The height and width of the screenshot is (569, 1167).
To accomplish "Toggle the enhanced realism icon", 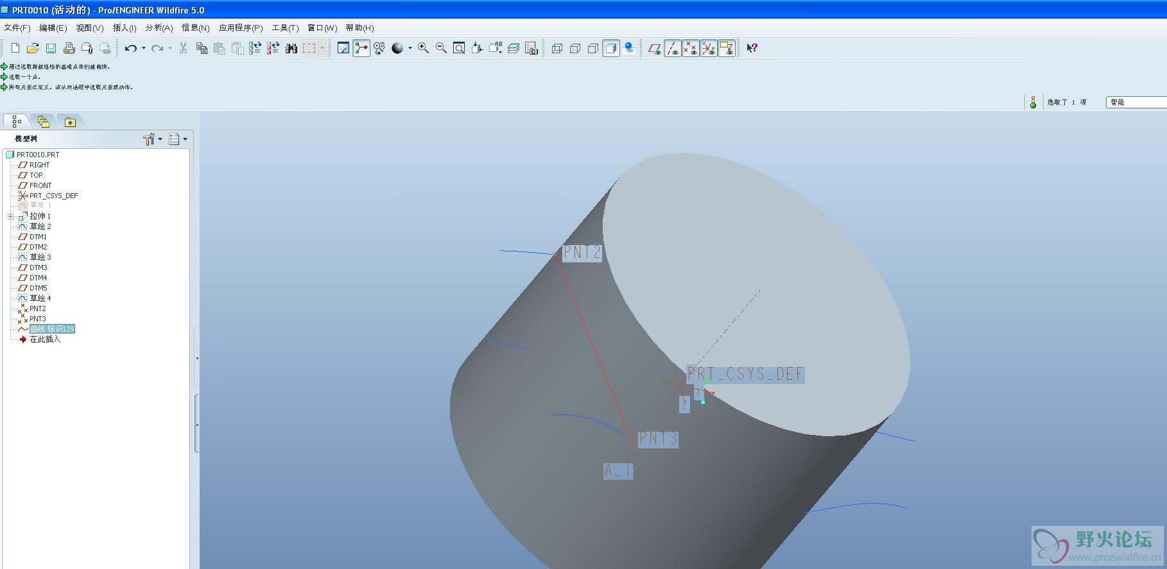I will pos(629,48).
